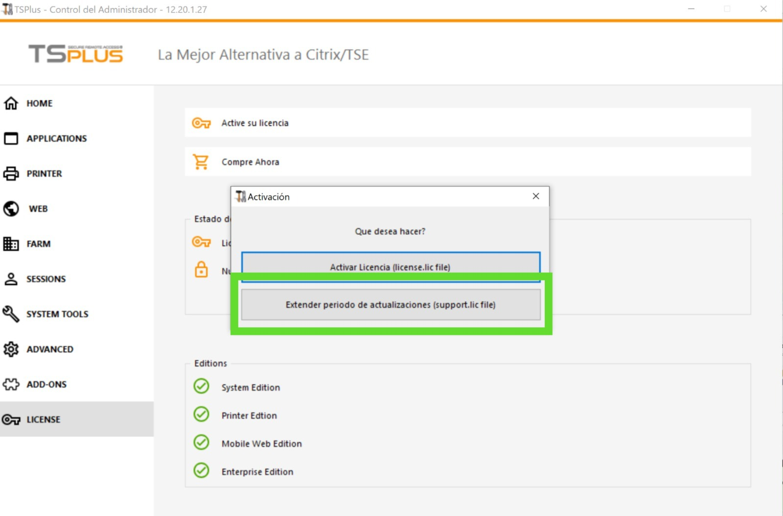Viewport: 783px width, 516px height.
Task: Click the Compre Ahora purchase bar
Action: 468,162
